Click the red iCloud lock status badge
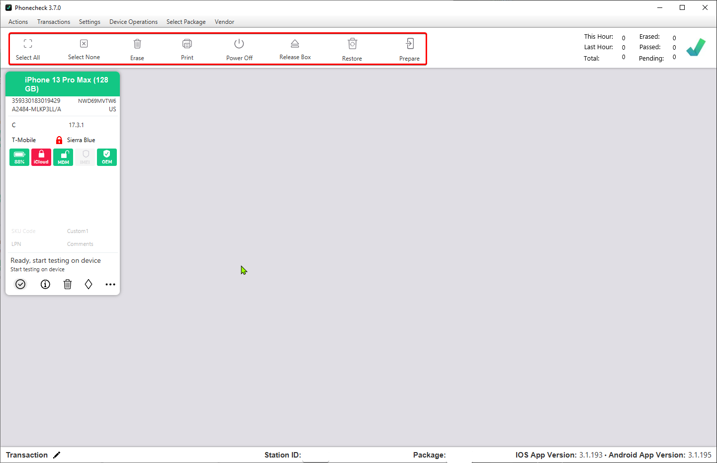717x463 pixels. tap(41, 157)
